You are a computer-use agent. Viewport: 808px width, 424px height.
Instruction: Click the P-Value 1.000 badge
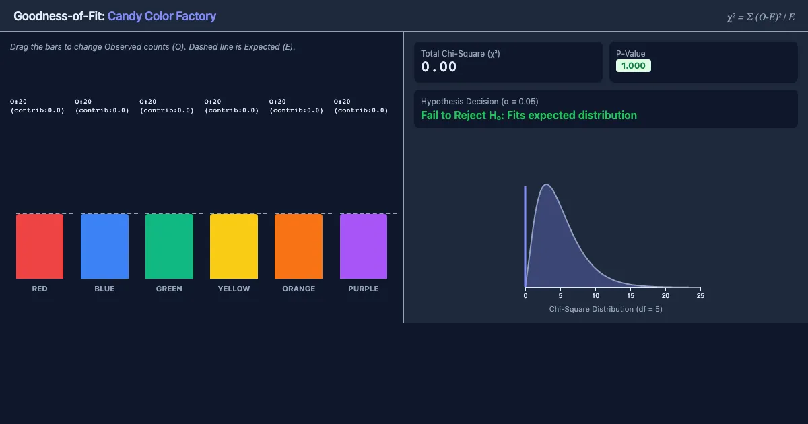pos(634,66)
